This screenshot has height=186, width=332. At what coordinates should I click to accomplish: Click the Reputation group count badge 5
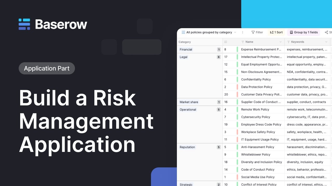coord(219,147)
